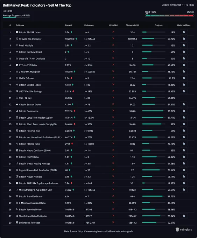Click the Indicator column header
Viewport: 197px width, 238px height.
click(20, 25)
